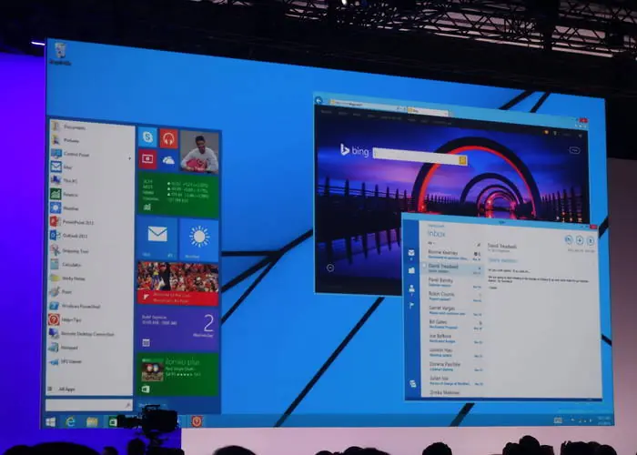637x455 pixels.
Task: Click the New message plus button
Action: pyautogui.click(x=580, y=240)
